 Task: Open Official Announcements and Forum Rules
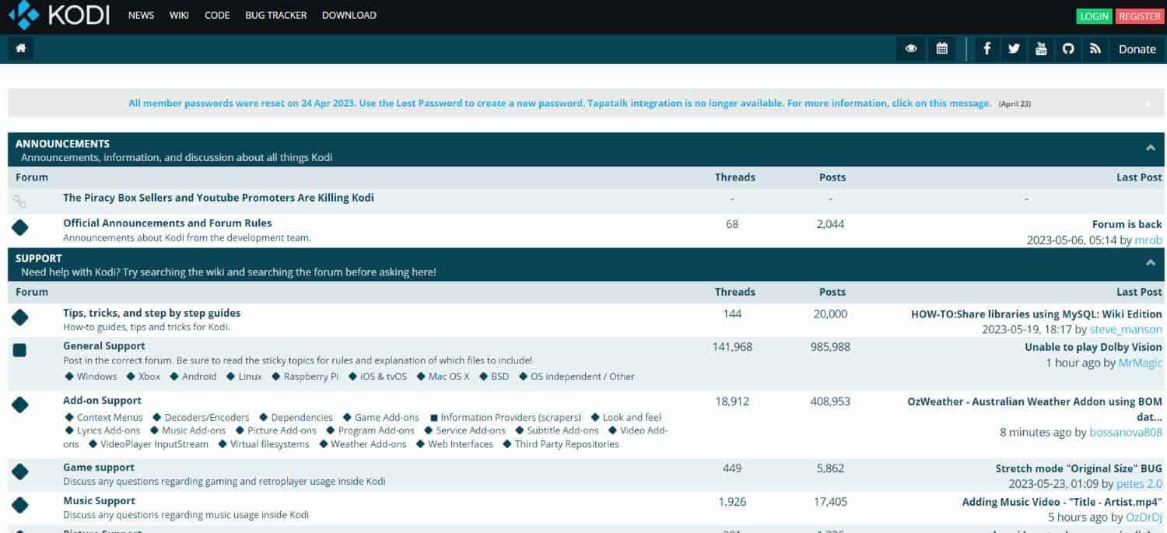point(167,223)
